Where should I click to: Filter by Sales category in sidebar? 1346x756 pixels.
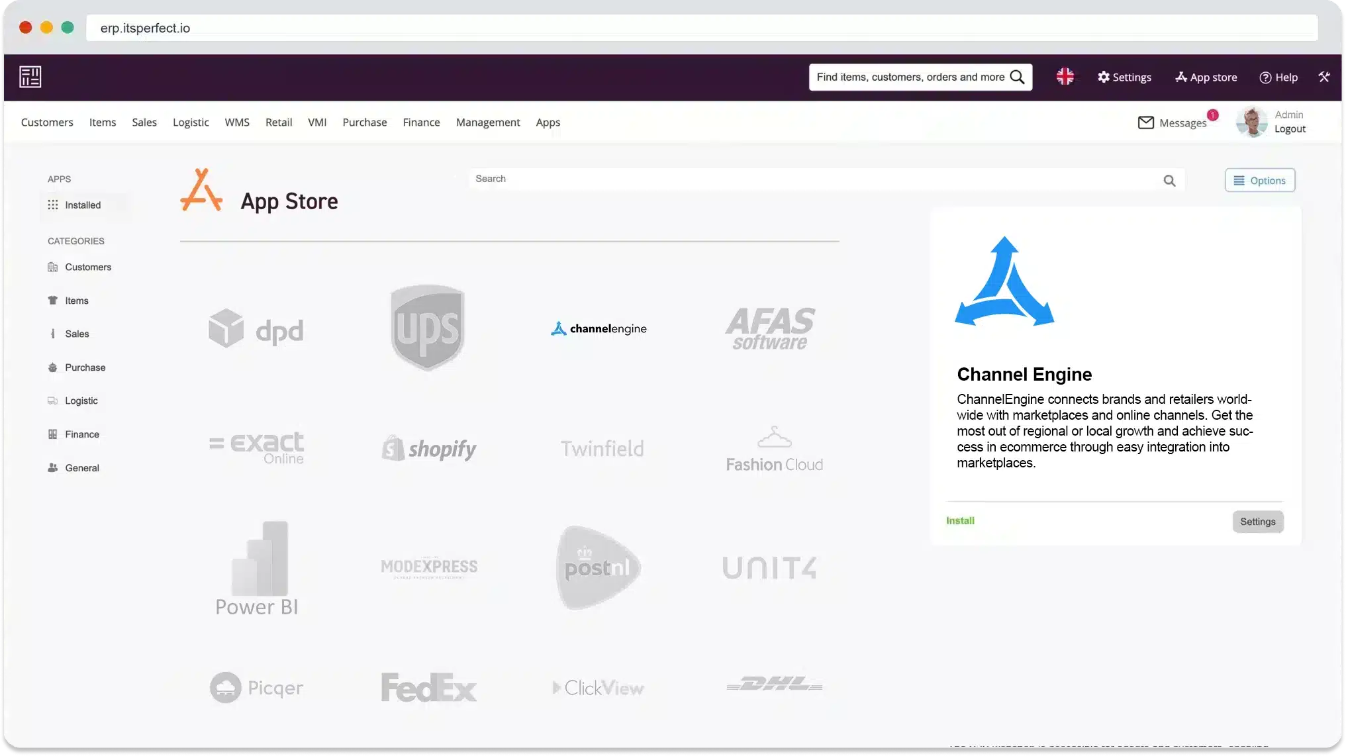click(68, 334)
